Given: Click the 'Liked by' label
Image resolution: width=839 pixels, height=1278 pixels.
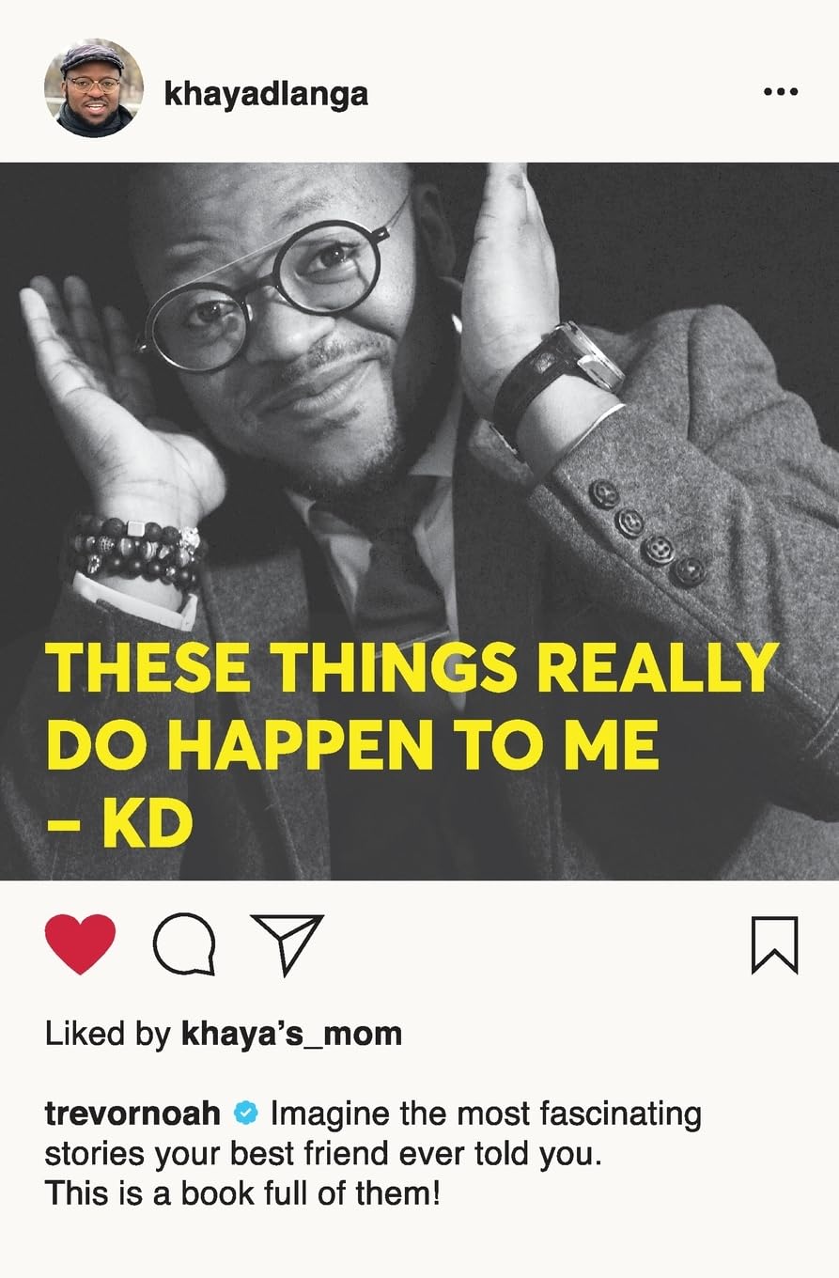Looking at the screenshot, I should click(x=108, y=1035).
